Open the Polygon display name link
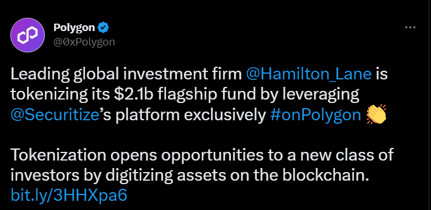Screen dimensions: 431x210 74,28
